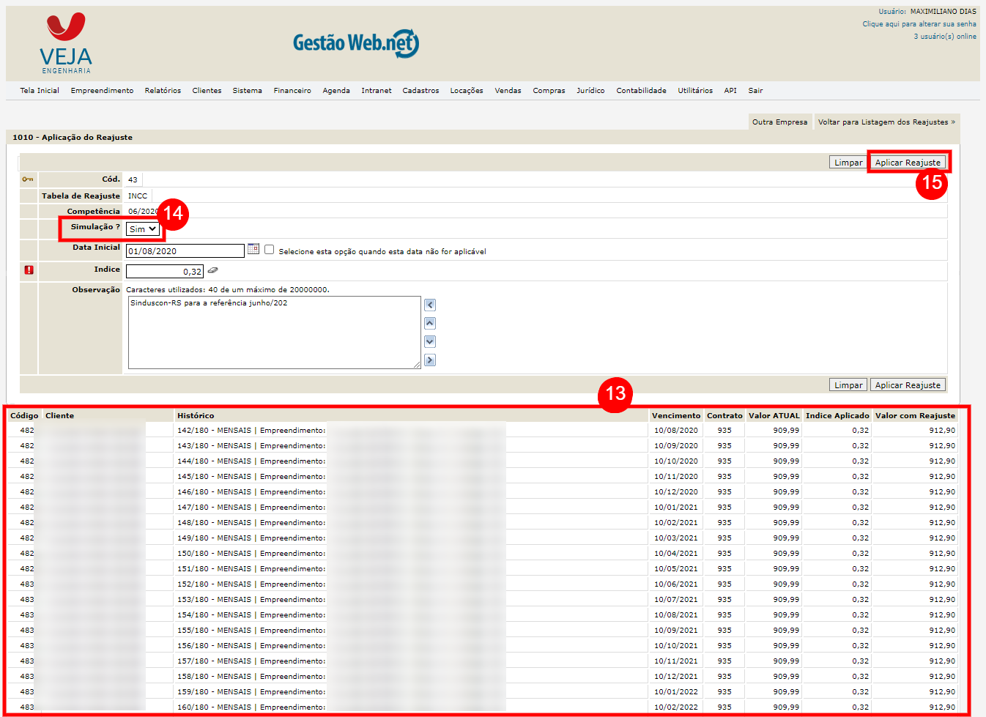Click the Veja Engenharia logo
This screenshot has height=717, width=986.
[x=66, y=43]
